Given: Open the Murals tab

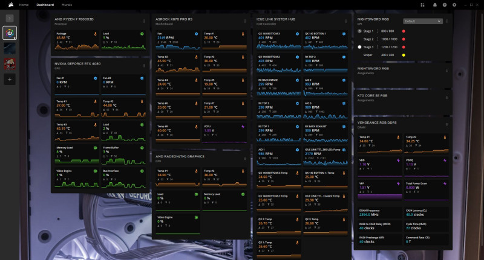Looking at the screenshot, I should point(67,5).
